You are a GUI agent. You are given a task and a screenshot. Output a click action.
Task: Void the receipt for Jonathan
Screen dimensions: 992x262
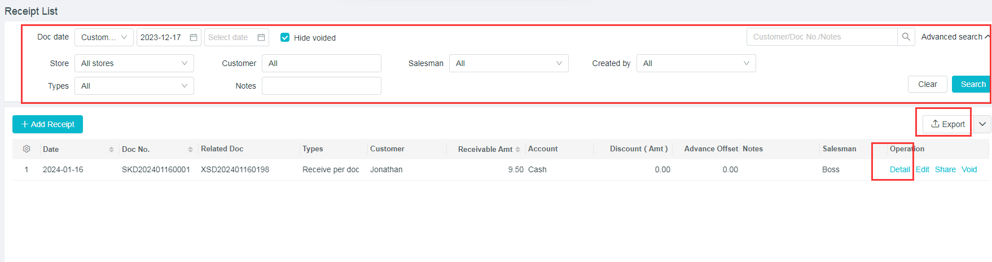point(969,169)
